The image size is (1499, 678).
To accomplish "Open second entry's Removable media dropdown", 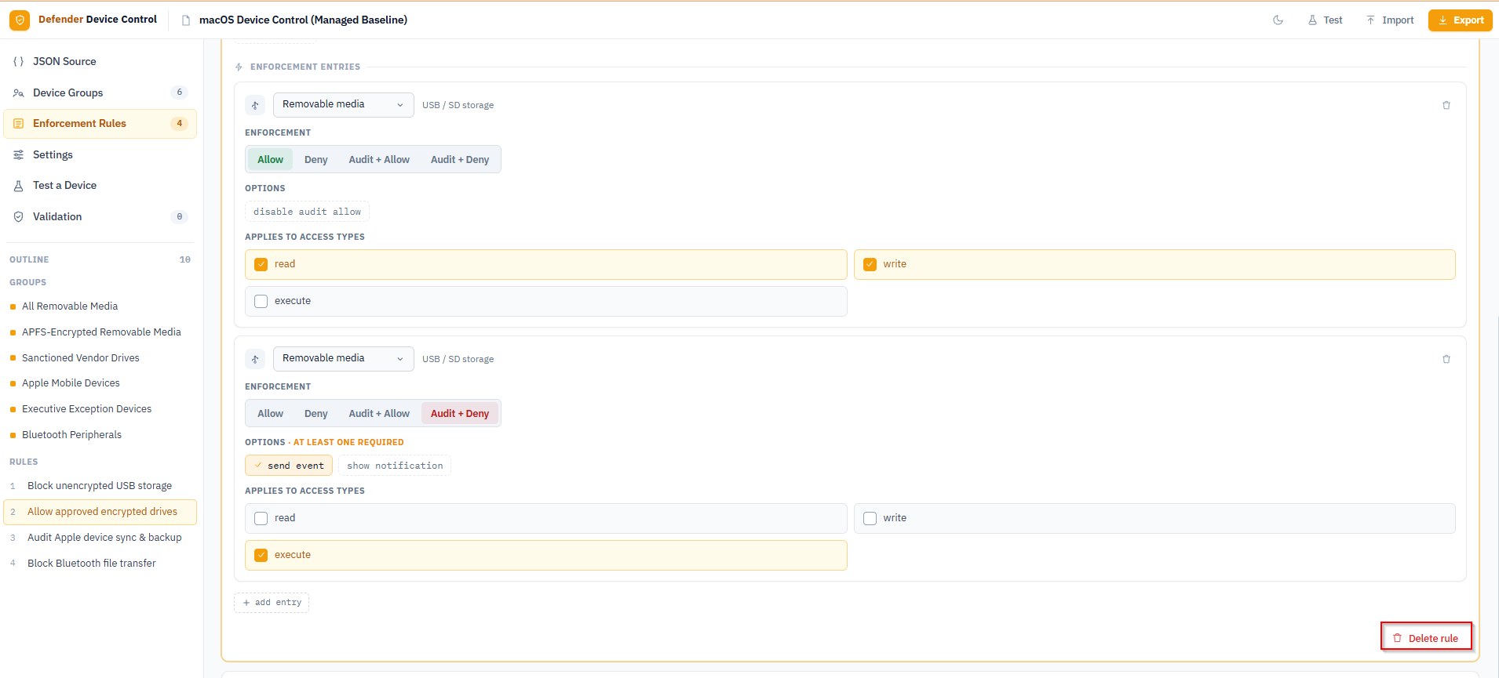I will (343, 359).
